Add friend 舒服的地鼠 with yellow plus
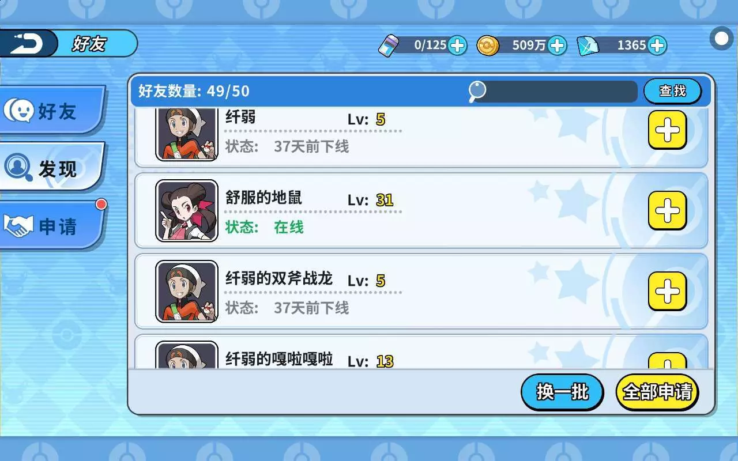Image resolution: width=738 pixels, height=461 pixels. pyautogui.click(x=668, y=211)
